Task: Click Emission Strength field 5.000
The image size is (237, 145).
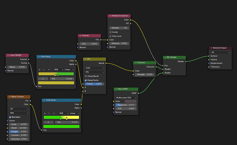Action: [x=145, y=75]
